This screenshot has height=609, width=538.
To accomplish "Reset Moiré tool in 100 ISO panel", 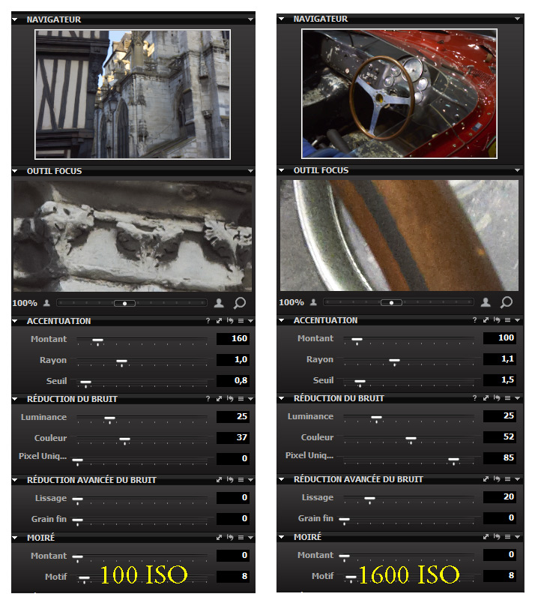I will coord(230,538).
